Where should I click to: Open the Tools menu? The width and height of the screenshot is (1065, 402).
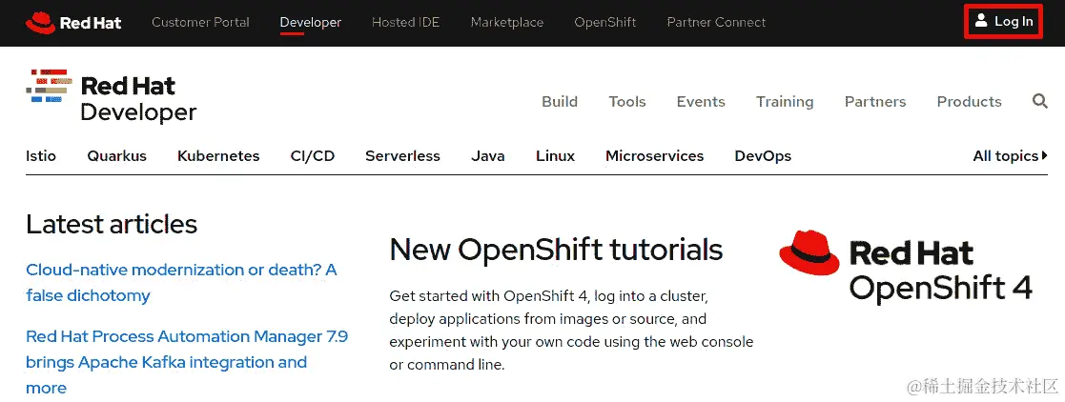coord(627,102)
